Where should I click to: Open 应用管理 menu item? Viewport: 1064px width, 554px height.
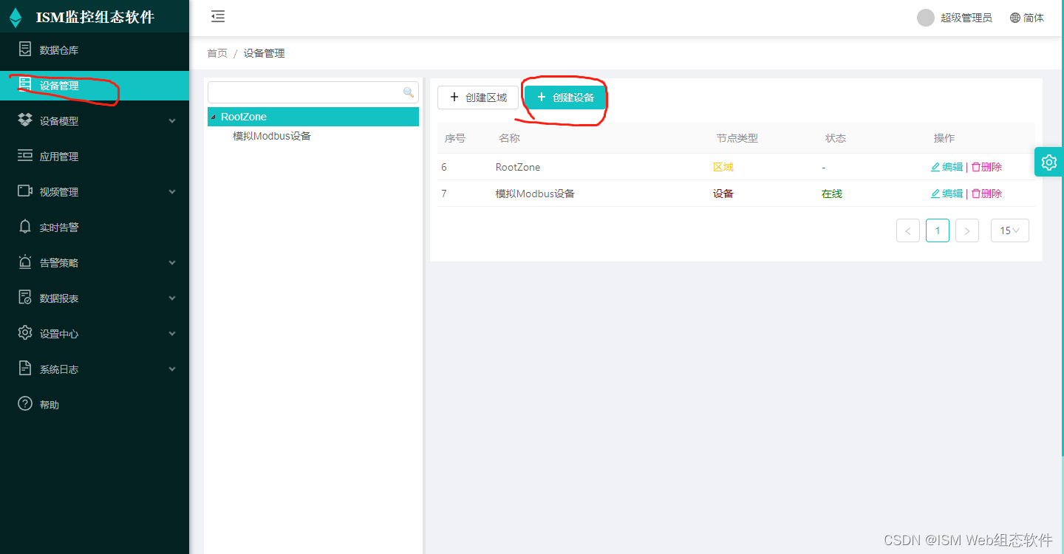(x=95, y=157)
